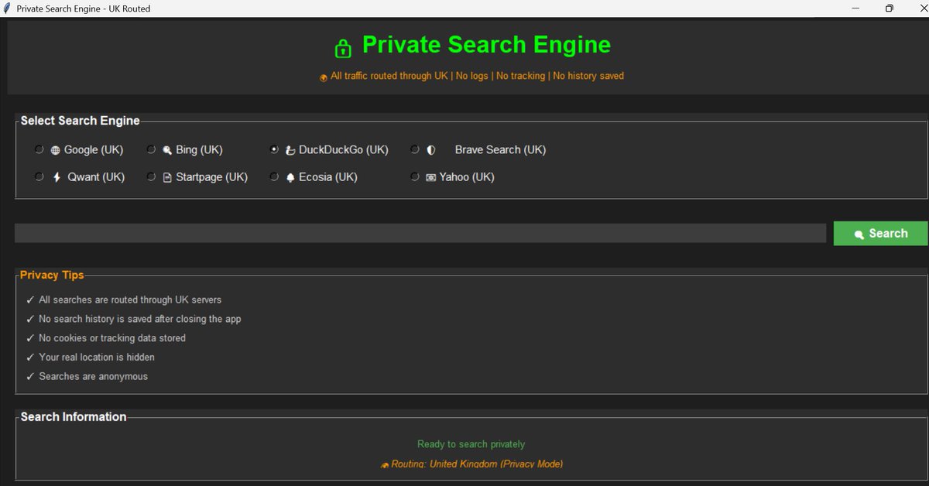
Task: Select the Qwant (UK) radio button
Action: [x=39, y=176]
